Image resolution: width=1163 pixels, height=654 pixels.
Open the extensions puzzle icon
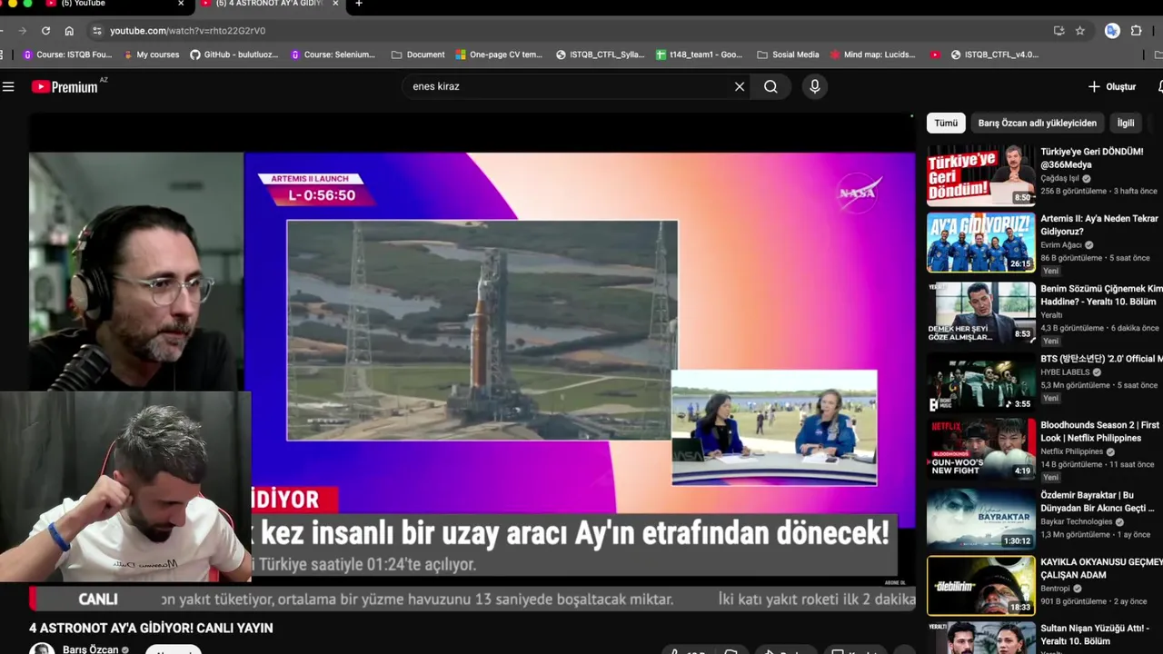(1136, 31)
